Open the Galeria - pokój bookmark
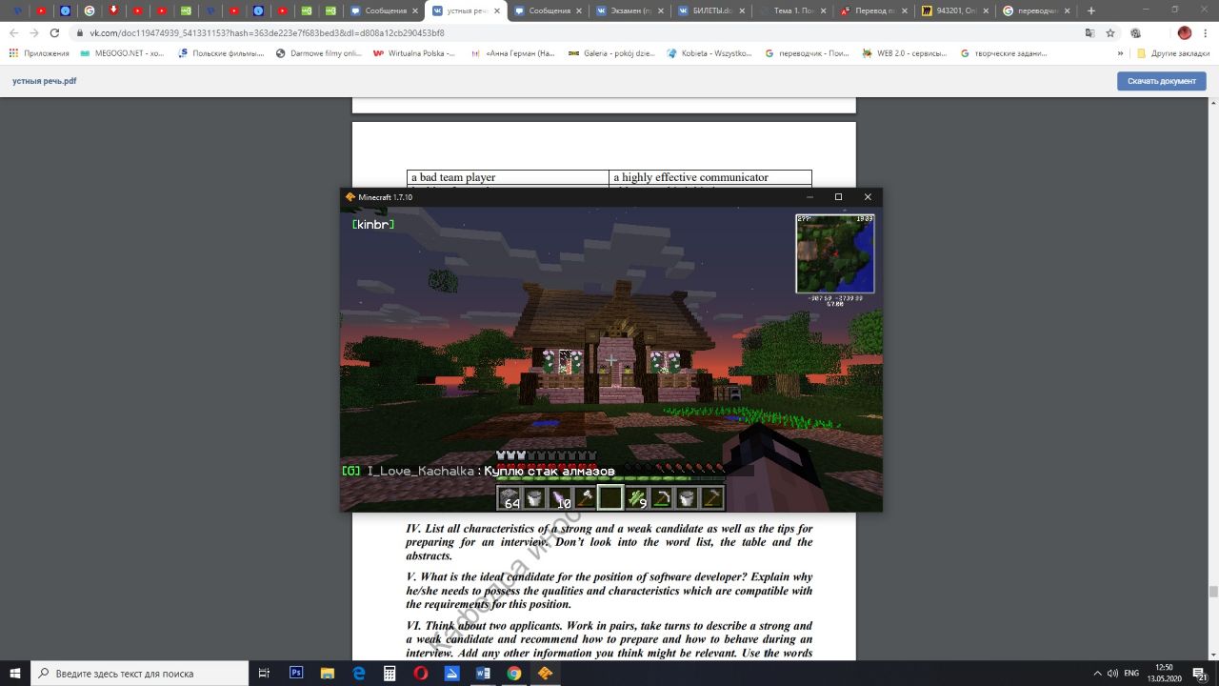 coord(611,53)
